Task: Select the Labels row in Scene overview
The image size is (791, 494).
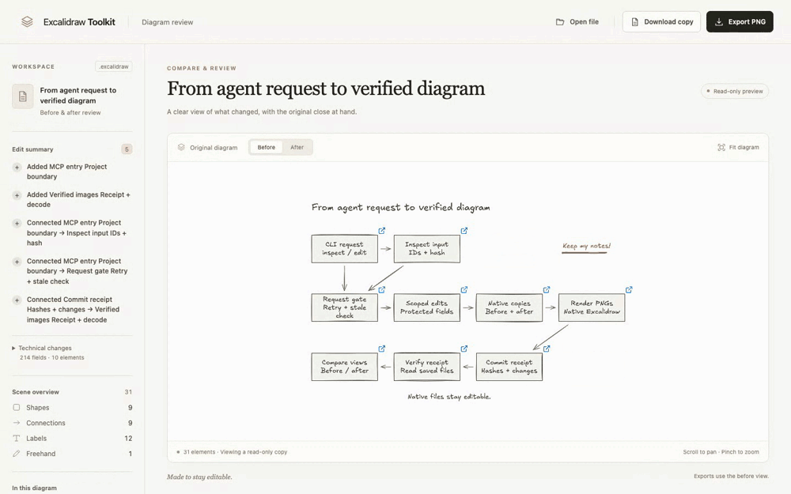Action: pos(72,438)
